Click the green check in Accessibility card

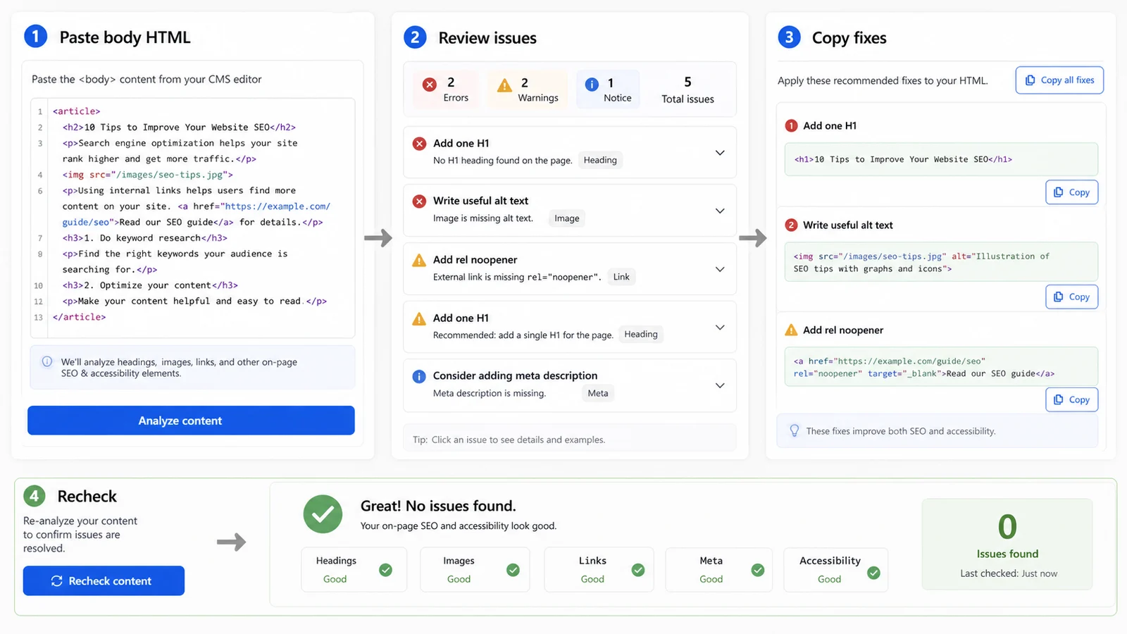(873, 573)
